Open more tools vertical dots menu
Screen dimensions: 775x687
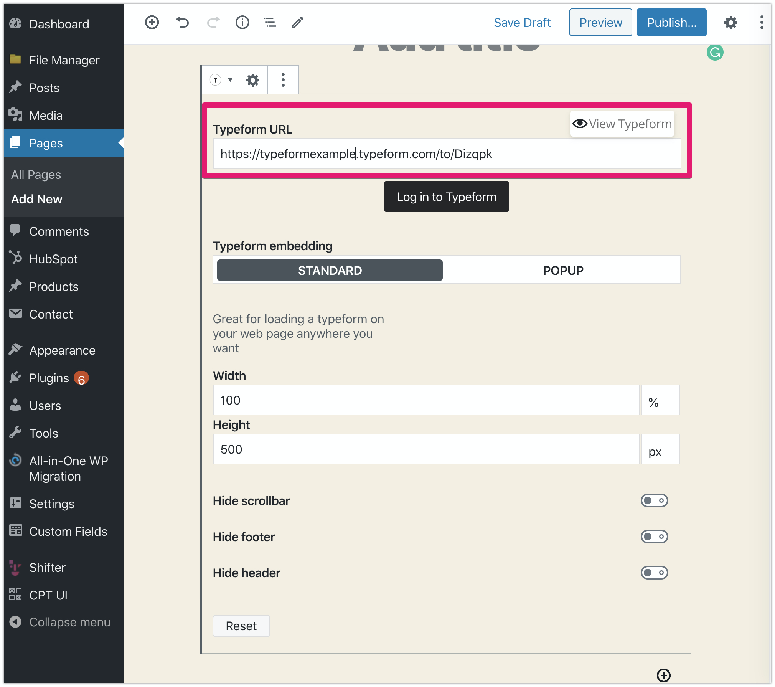tap(762, 22)
